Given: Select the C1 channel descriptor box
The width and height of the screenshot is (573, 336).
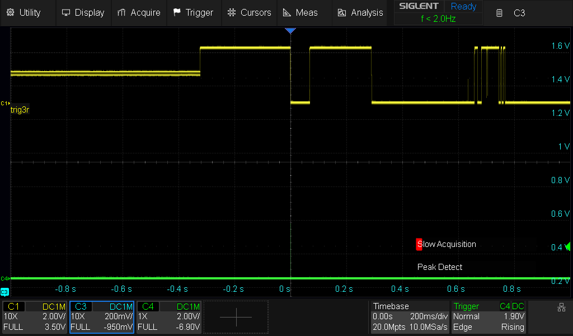Looking at the screenshot, I should pyautogui.click(x=35, y=317).
